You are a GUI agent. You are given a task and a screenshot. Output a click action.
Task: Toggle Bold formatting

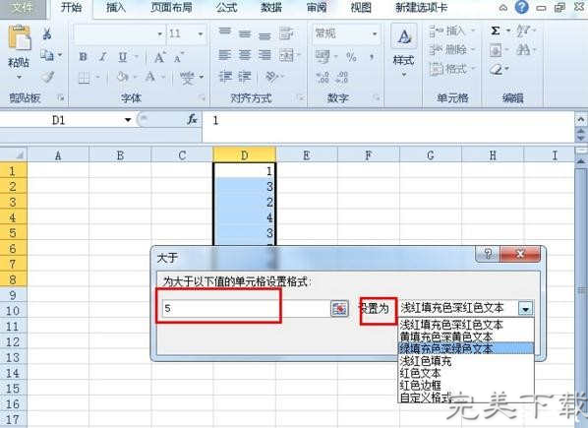[83, 57]
